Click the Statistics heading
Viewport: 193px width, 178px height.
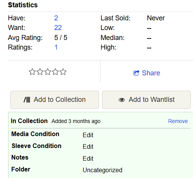tap(23, 5)
